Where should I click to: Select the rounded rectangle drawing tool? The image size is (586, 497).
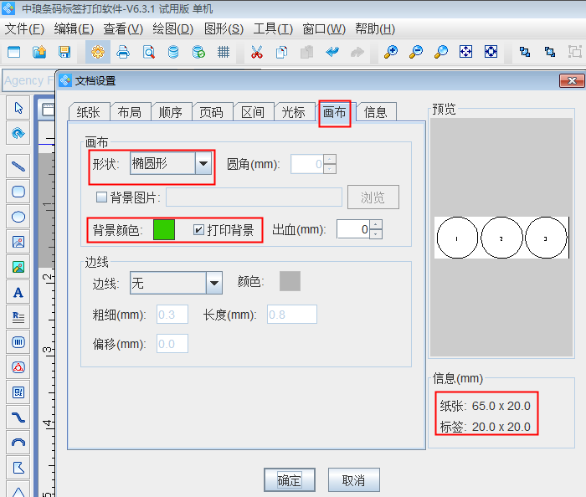18,192
